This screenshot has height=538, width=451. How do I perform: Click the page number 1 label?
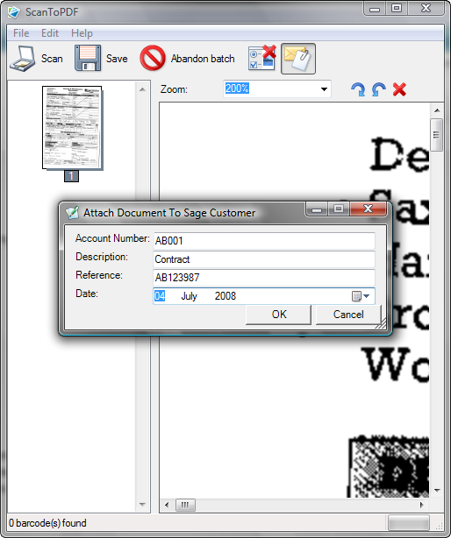pyautogui.click(x=71, y=176)
